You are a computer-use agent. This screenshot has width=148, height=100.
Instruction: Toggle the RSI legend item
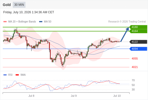coord(8,75)
